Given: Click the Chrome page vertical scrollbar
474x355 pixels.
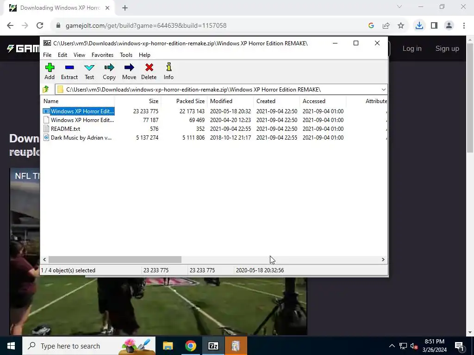Looking at the screenshot, I should click(x=470, y=98).
